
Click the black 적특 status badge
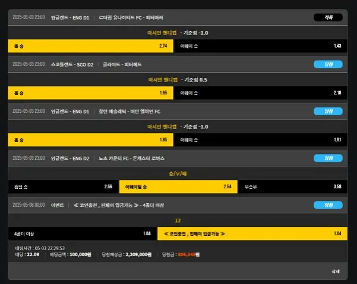pyautogui.click(x=328, y=17)
